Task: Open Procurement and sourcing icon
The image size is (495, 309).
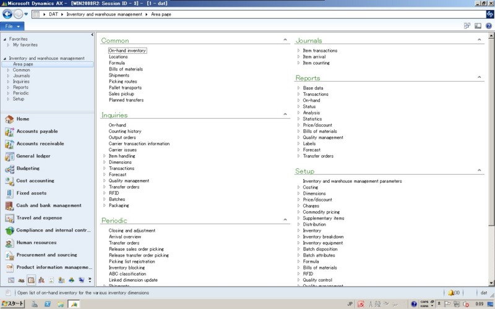Action: point(9,255)
